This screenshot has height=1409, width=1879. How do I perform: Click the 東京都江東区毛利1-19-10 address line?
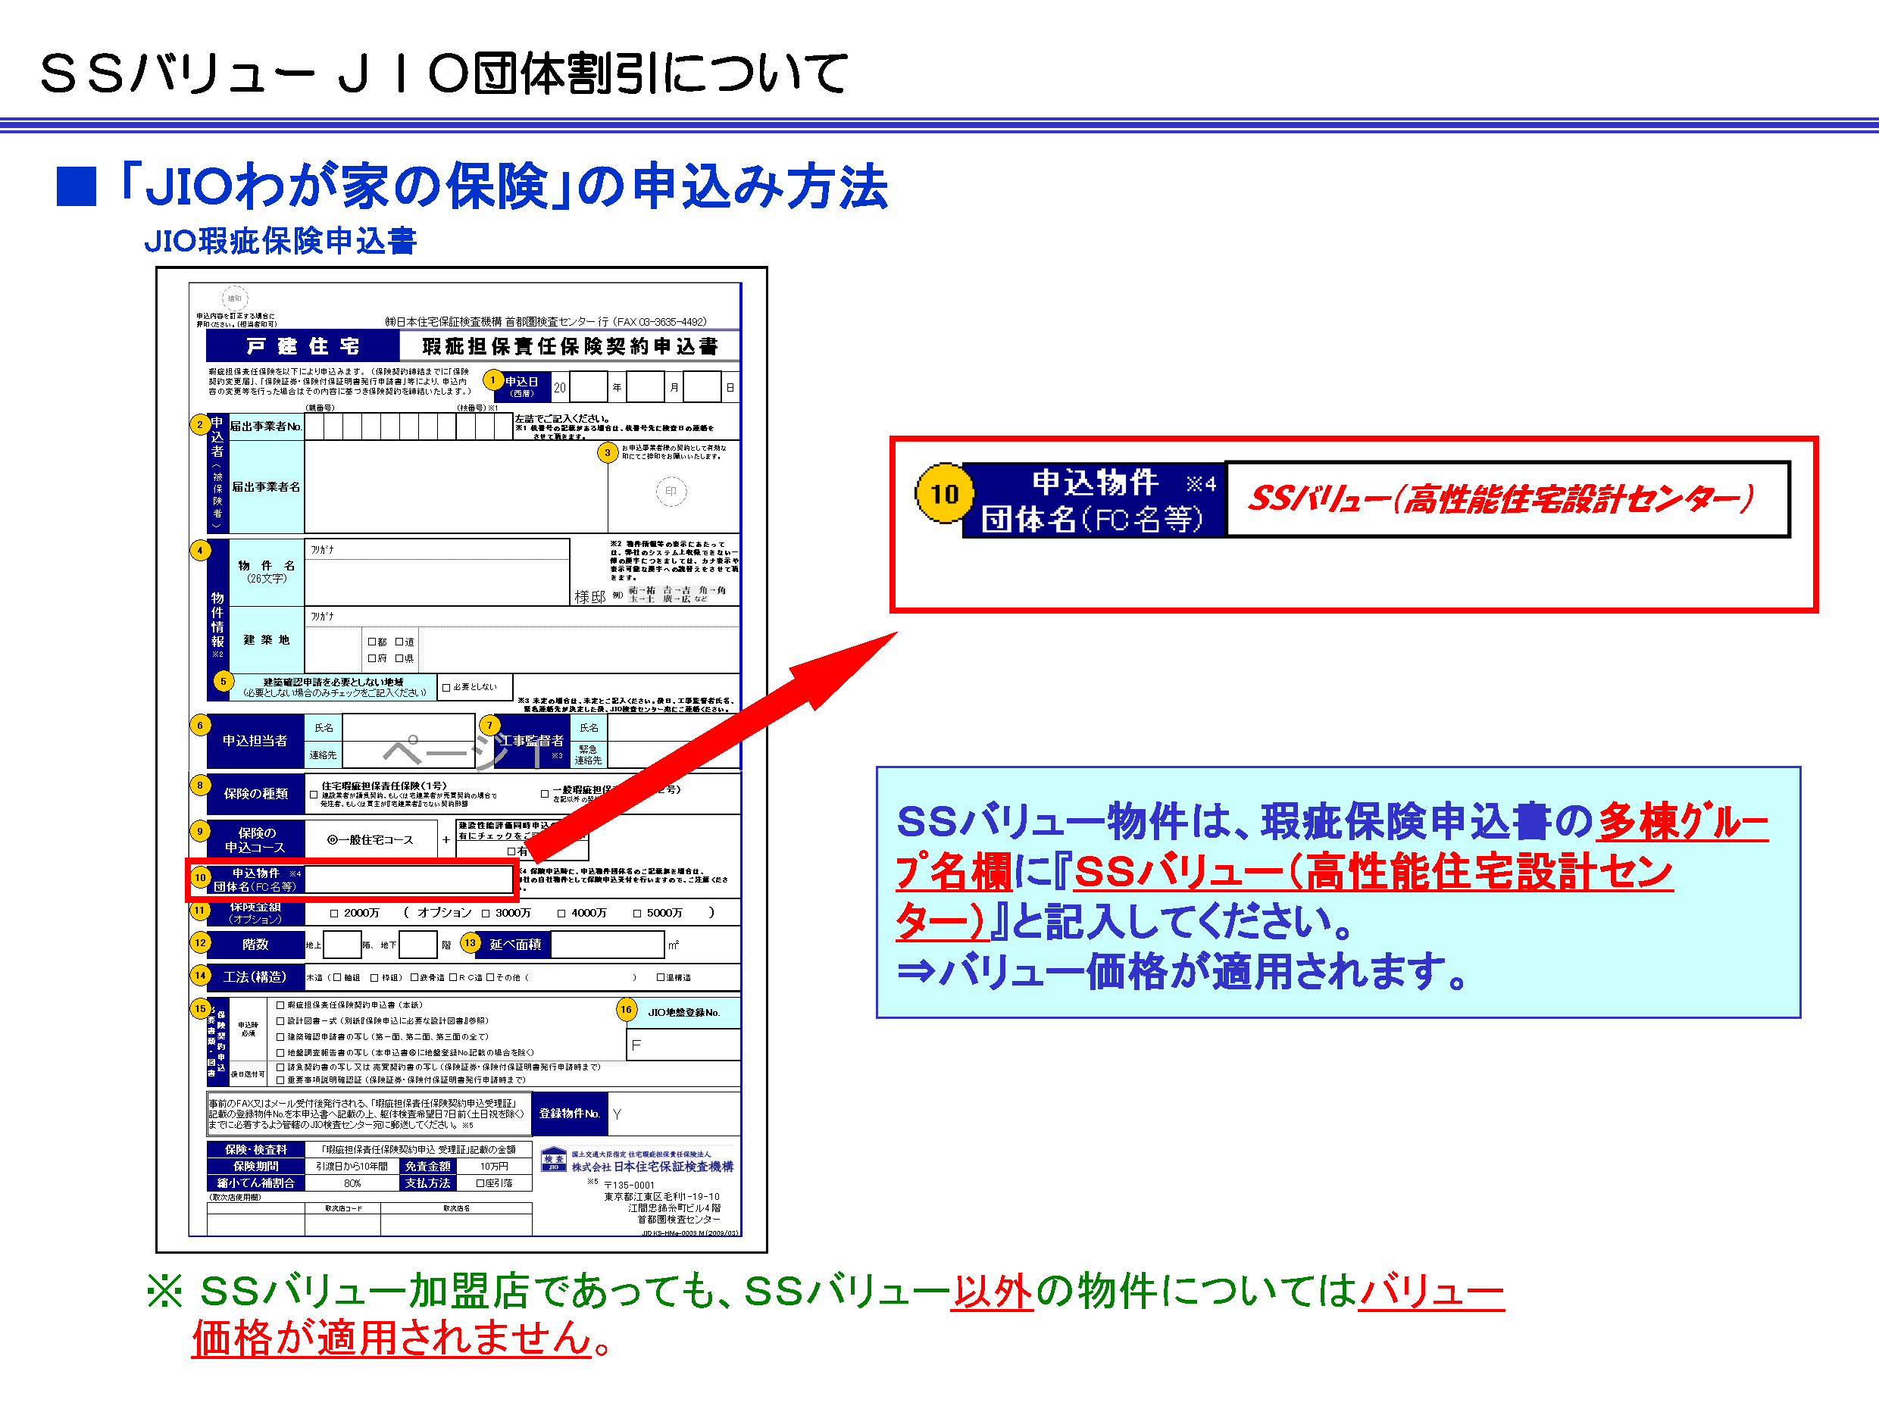click(x=661, y=1197)
